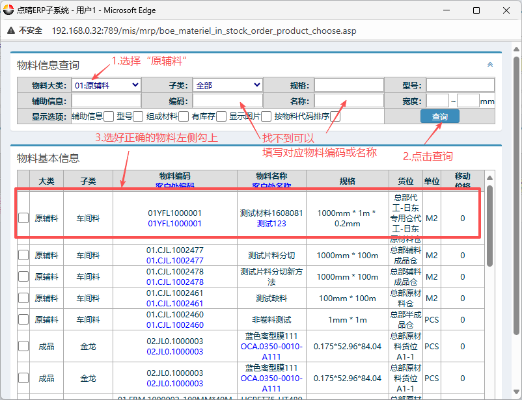Click the blue 测试123 customer name link
Screen dimensions: 522x400
click(x=271, y=223)
